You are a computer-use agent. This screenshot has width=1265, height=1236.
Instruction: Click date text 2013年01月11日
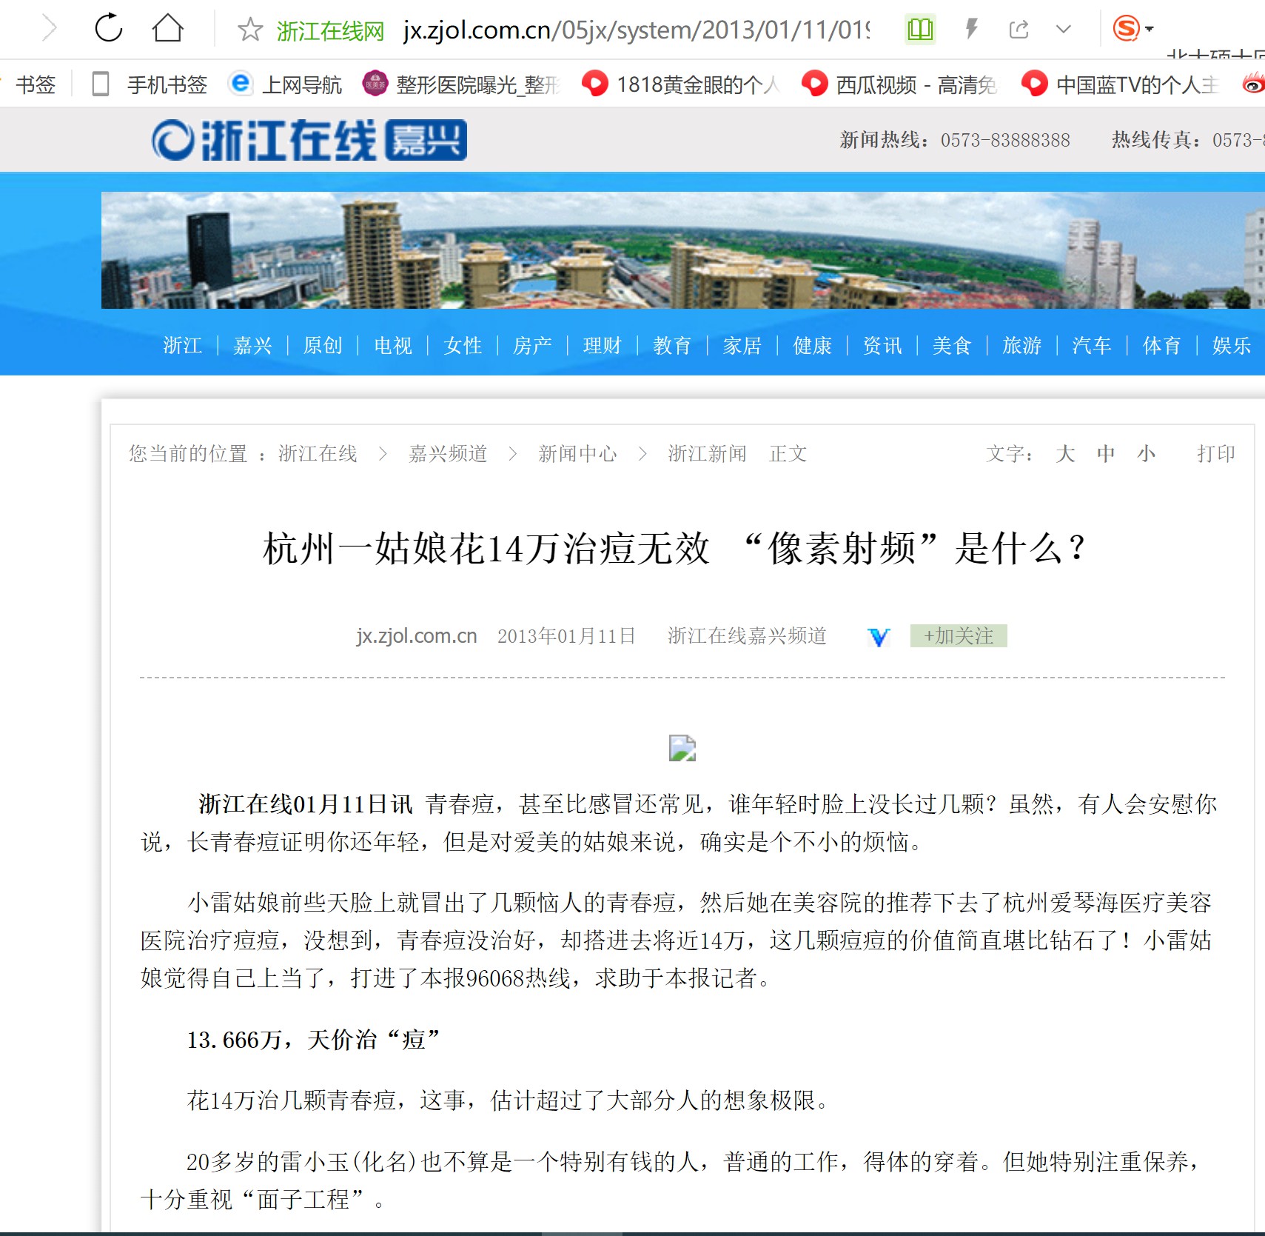(x=566, y=635)
